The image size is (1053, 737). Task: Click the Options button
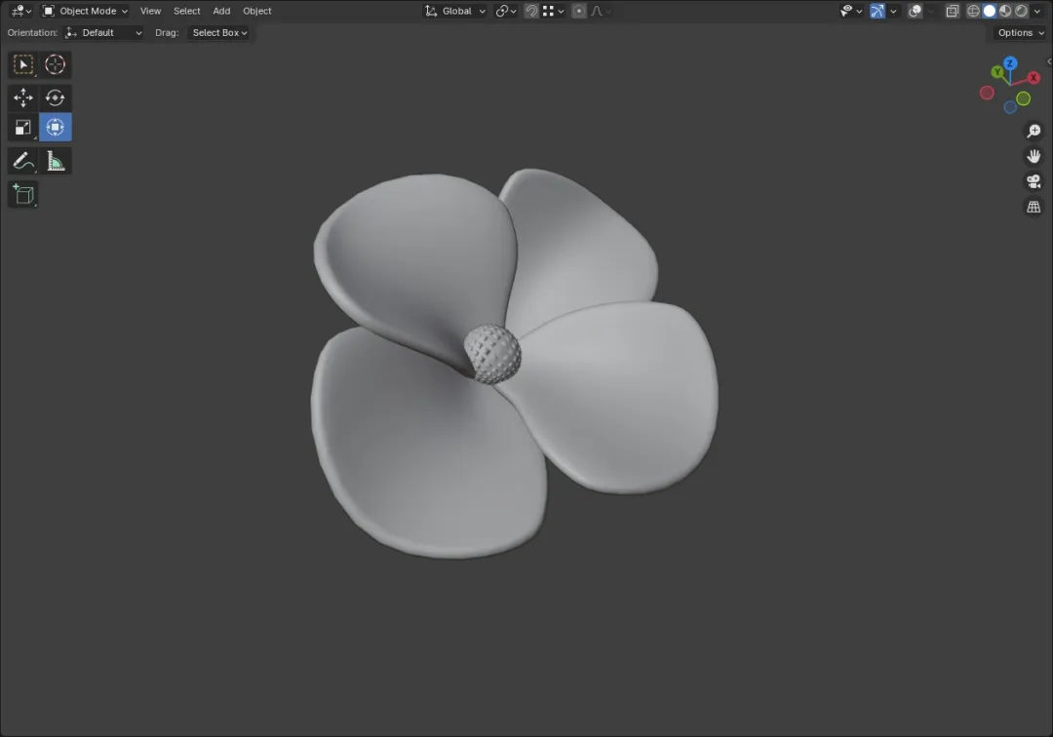click(x=1021, y=32)
